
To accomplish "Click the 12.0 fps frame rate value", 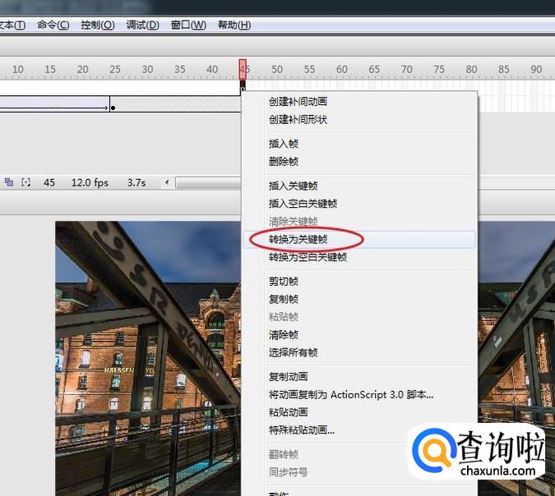I will pos(90,183).
